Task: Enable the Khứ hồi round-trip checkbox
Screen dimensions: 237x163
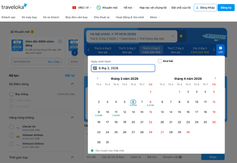Action: click(x=160, y=61)
